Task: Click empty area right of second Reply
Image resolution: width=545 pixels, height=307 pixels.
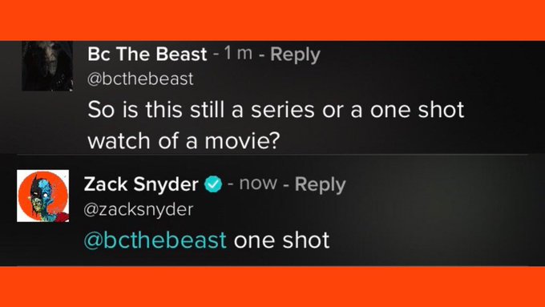Action: [442, 184]
